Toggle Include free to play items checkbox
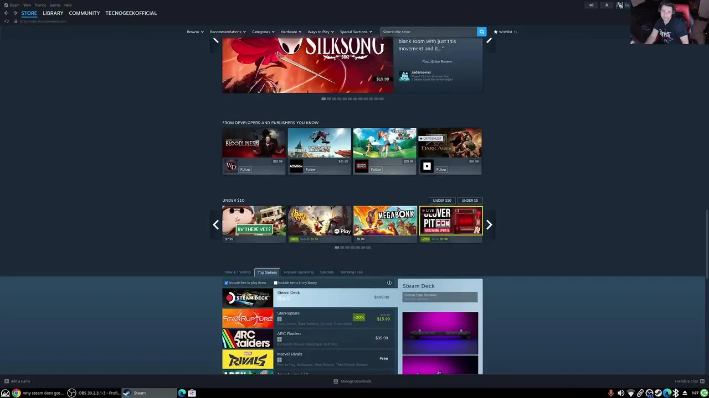709x398 pixels. coord(226,283)
